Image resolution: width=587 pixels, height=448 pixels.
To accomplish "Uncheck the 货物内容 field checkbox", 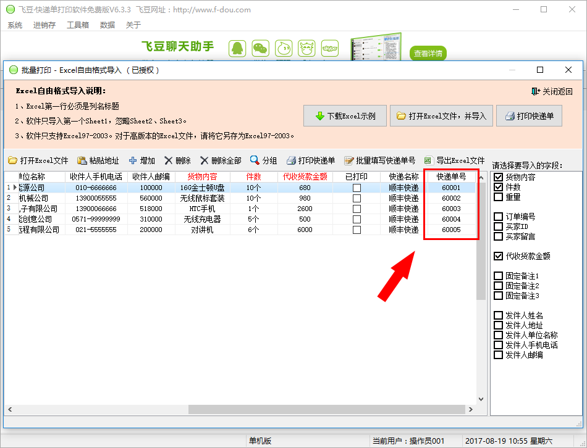I will 498,177.
